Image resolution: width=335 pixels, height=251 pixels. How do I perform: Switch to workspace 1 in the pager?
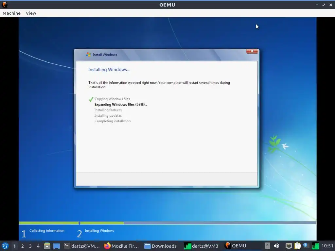(14, 246)
